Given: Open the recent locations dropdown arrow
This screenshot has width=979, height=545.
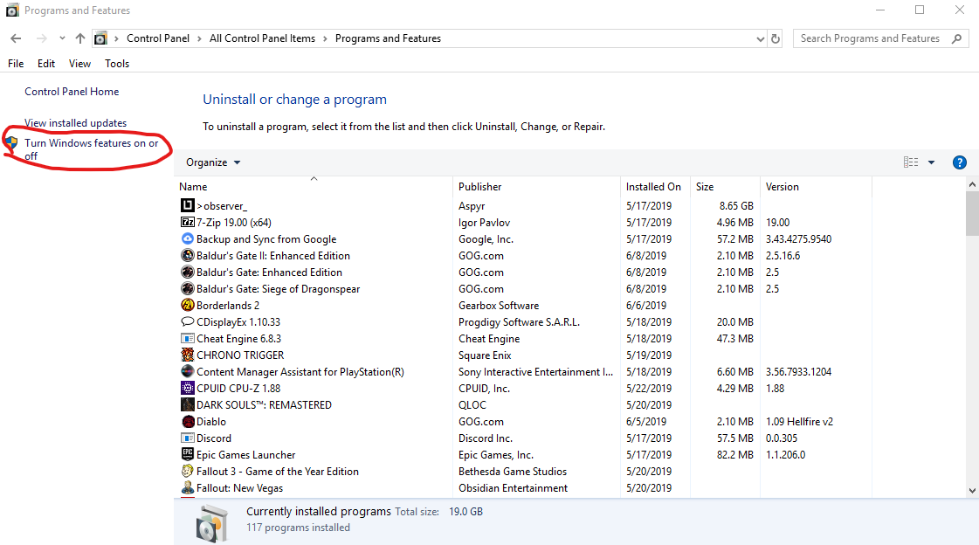Looking at the screenshot, I should pos(62,38).
